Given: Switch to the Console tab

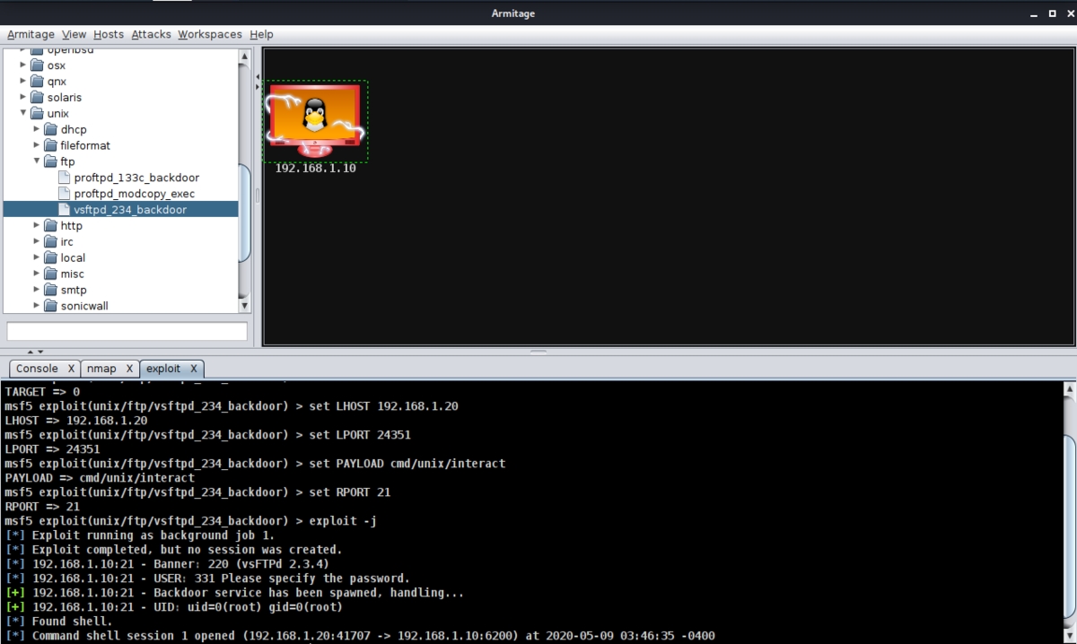Looking at the screenshot, I should point(37,369).
